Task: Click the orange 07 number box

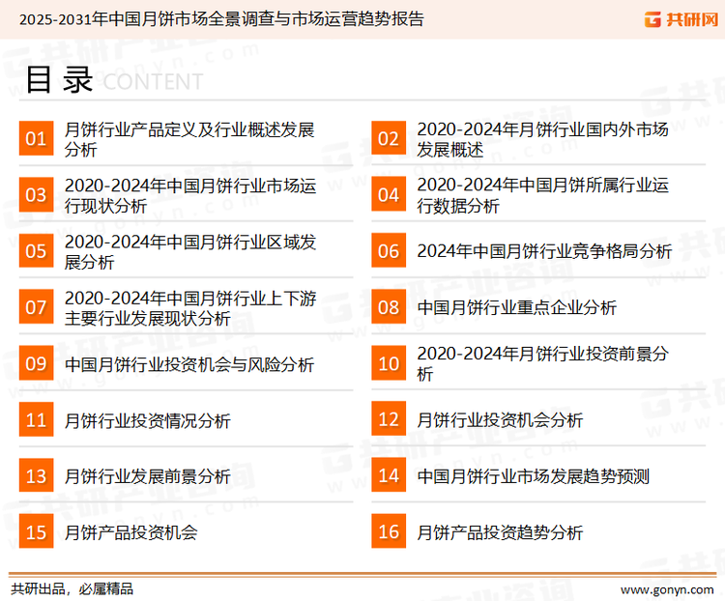Action: [x=36, y=307]
